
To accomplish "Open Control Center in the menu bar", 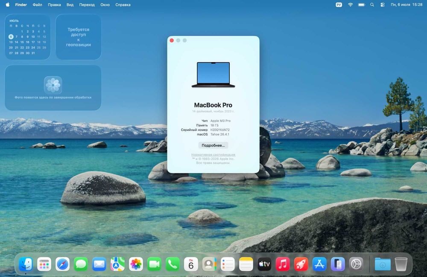I will point(382,5).
